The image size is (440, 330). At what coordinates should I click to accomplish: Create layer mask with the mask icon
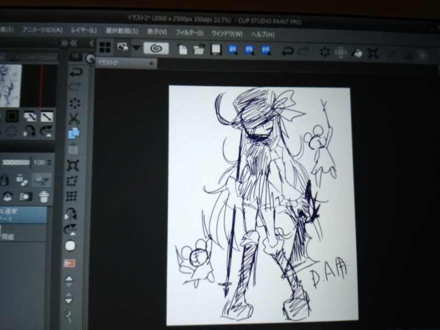click(25, 196)
